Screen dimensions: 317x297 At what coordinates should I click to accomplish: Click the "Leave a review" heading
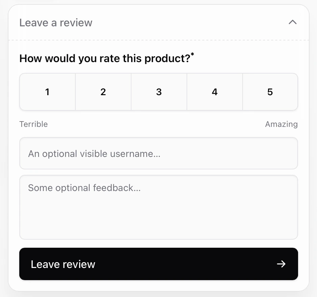[56, 23]
